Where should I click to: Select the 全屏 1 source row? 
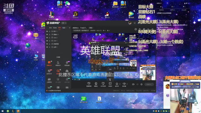point(58,47)
